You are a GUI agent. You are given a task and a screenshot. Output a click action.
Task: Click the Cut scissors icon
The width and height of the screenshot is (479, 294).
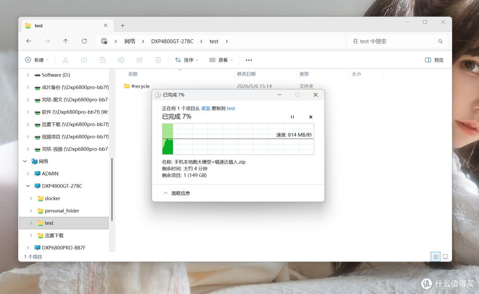click(65, 60)
